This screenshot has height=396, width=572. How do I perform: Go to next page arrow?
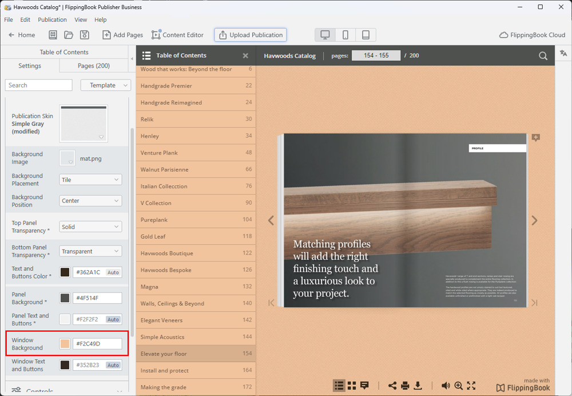click(534, 220)
